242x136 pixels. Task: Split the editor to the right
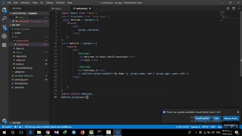[234, 8]
